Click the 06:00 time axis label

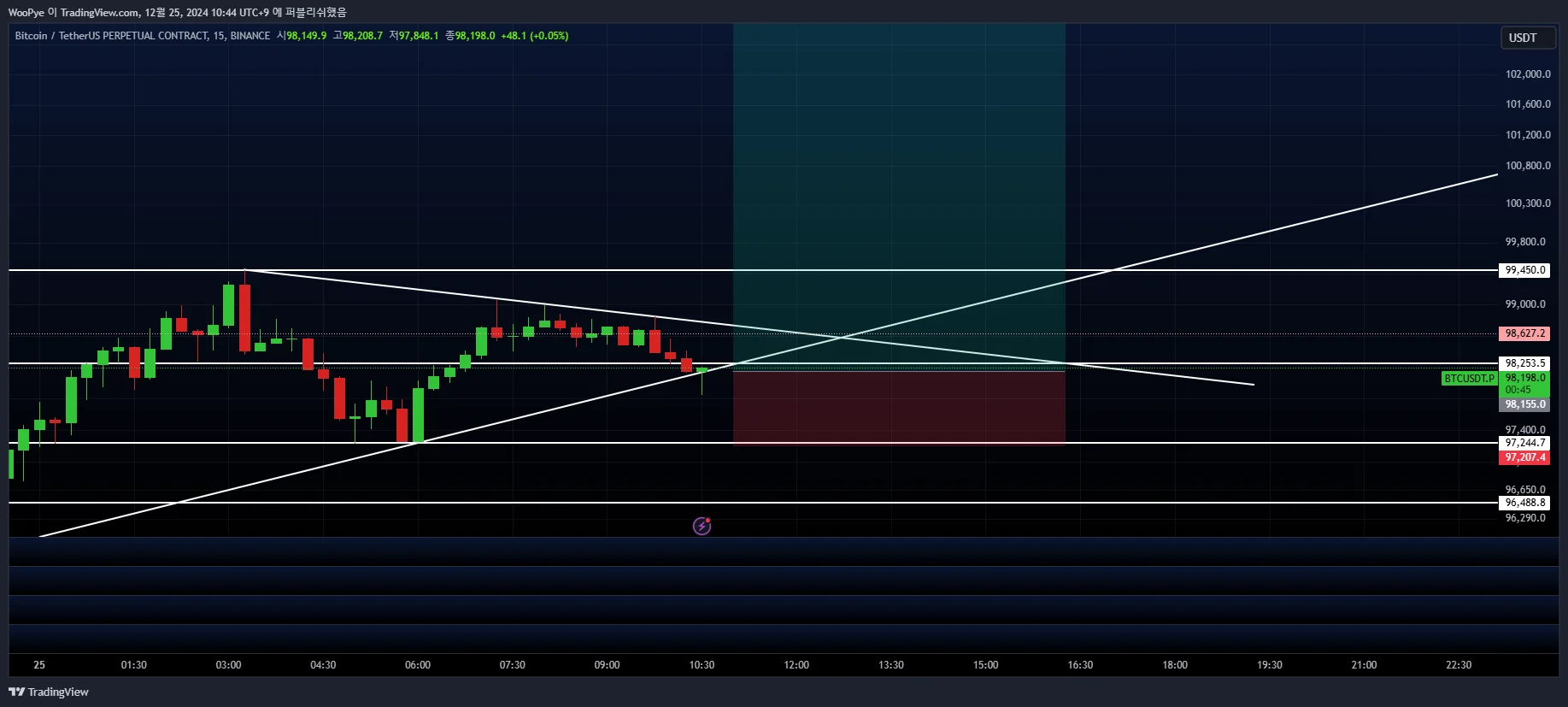pyautogui.click(x=418, y=665)
